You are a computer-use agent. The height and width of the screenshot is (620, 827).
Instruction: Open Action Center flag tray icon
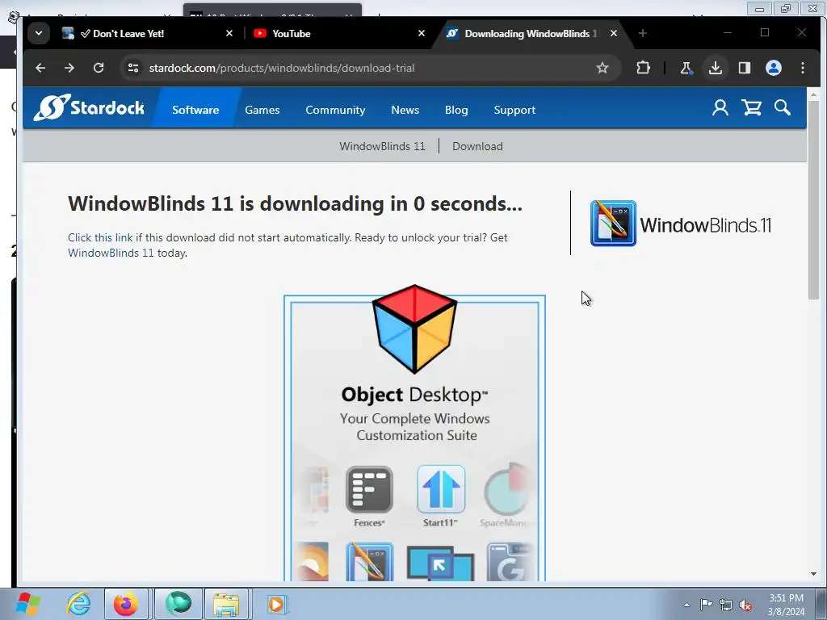pos(706,605)
